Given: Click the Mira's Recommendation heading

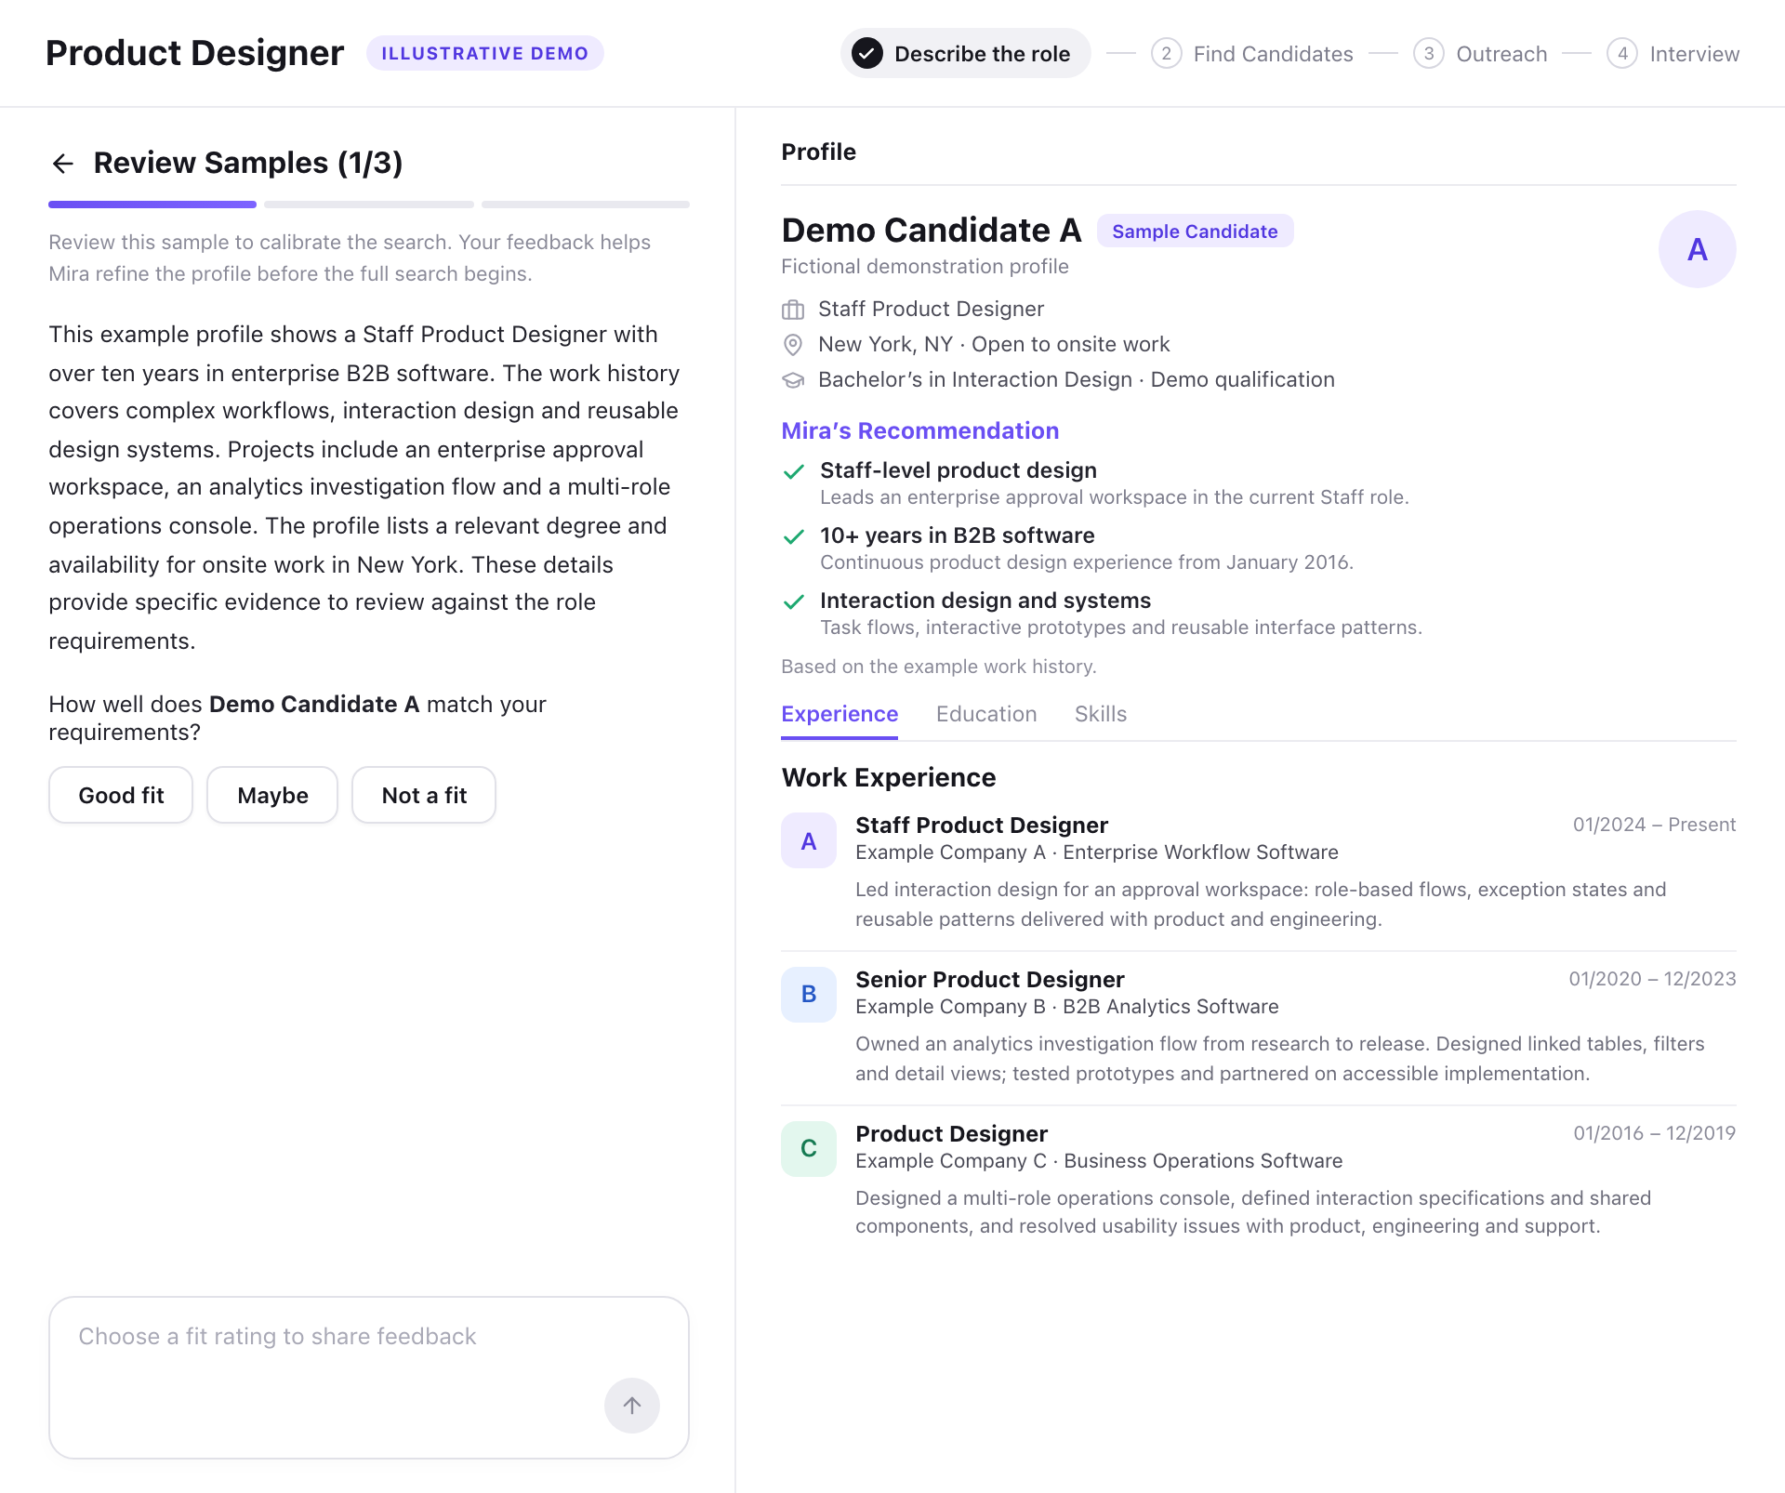Looking at the screenshot, I should [x=920, y=430].
